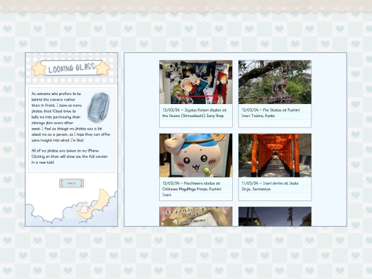Open the snack package photo with Japanese text

pos(196,216)
